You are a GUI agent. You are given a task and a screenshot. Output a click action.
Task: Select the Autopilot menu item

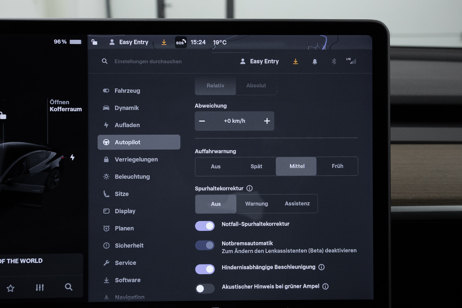coord(139,142)
